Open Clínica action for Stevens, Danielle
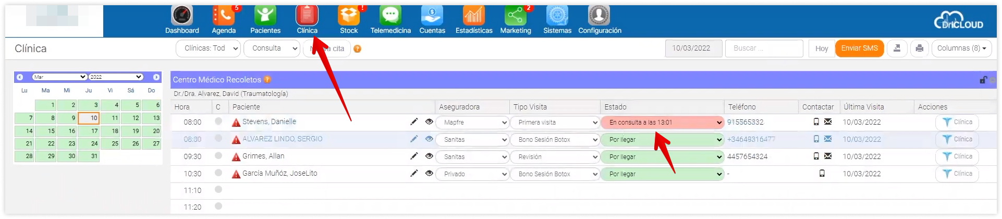The height and width of the screenshot is (219, 1002). (x=957, y=122)
